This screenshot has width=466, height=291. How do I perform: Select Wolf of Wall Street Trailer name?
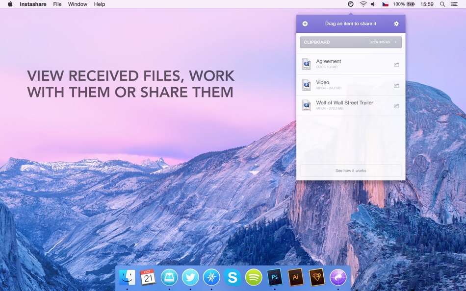coord(344,103)
